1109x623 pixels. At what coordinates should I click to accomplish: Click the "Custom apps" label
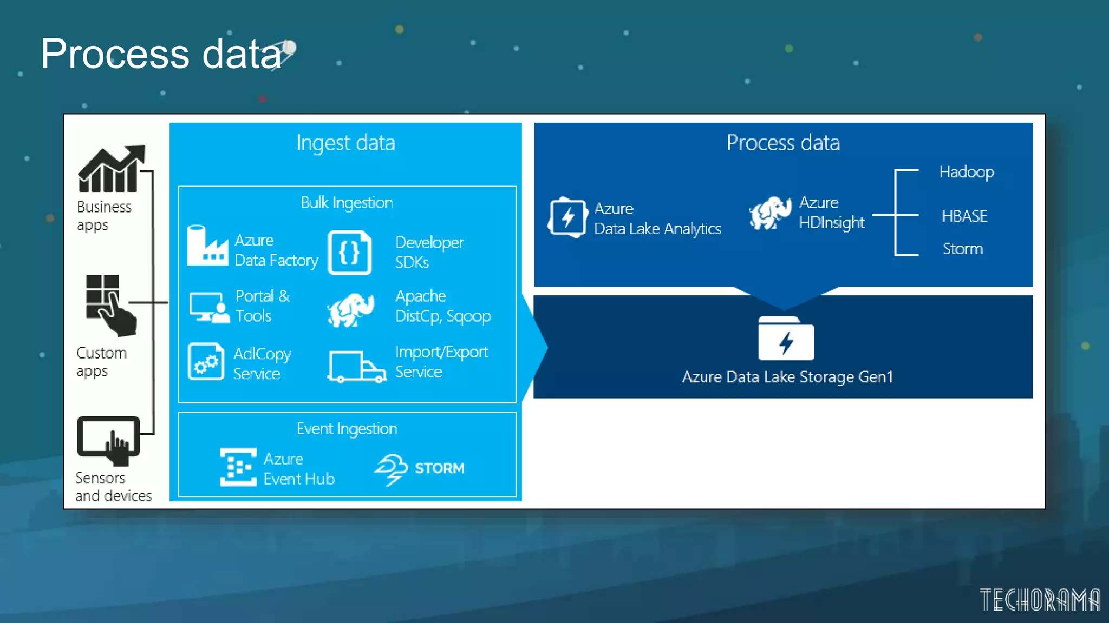tap(101, 362)
